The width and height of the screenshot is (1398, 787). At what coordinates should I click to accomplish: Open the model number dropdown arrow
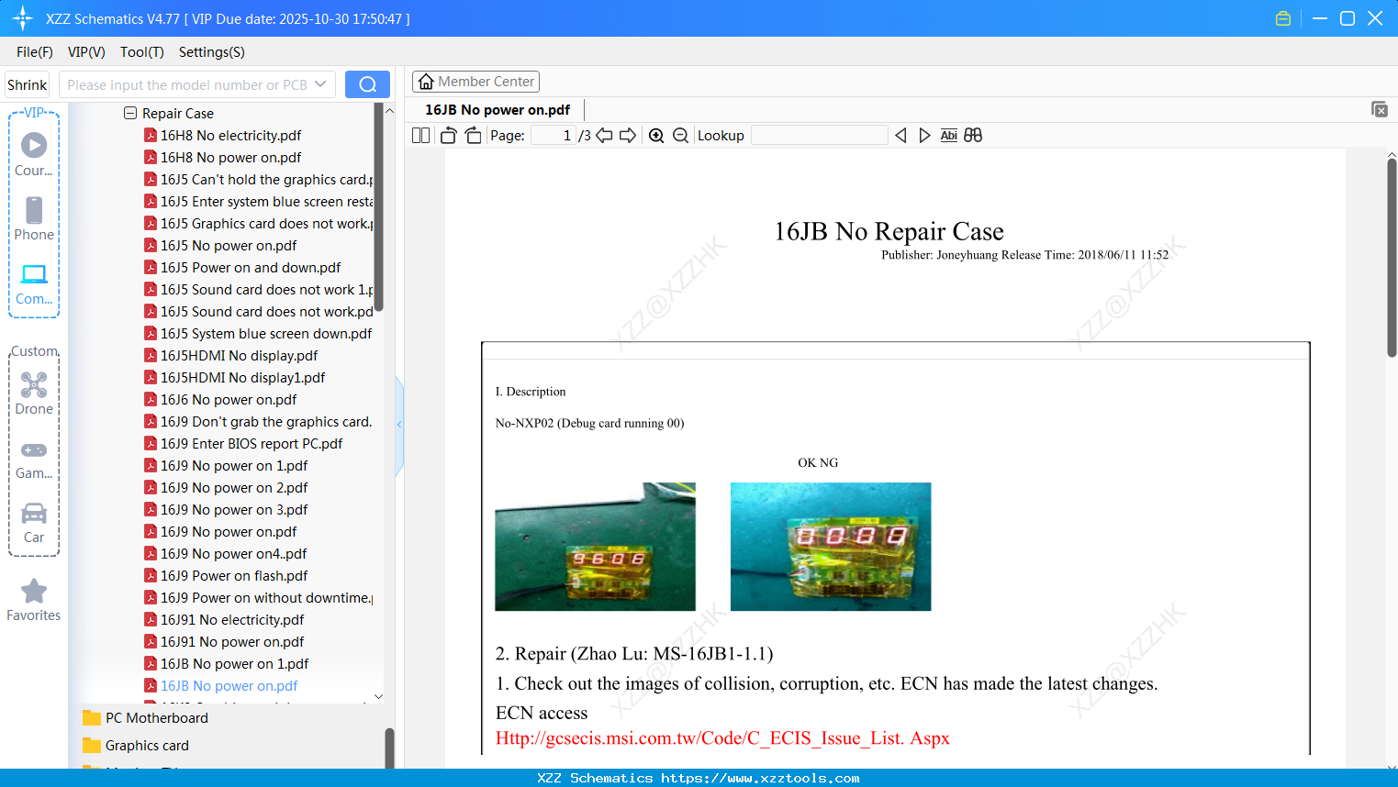coord(320,84)
